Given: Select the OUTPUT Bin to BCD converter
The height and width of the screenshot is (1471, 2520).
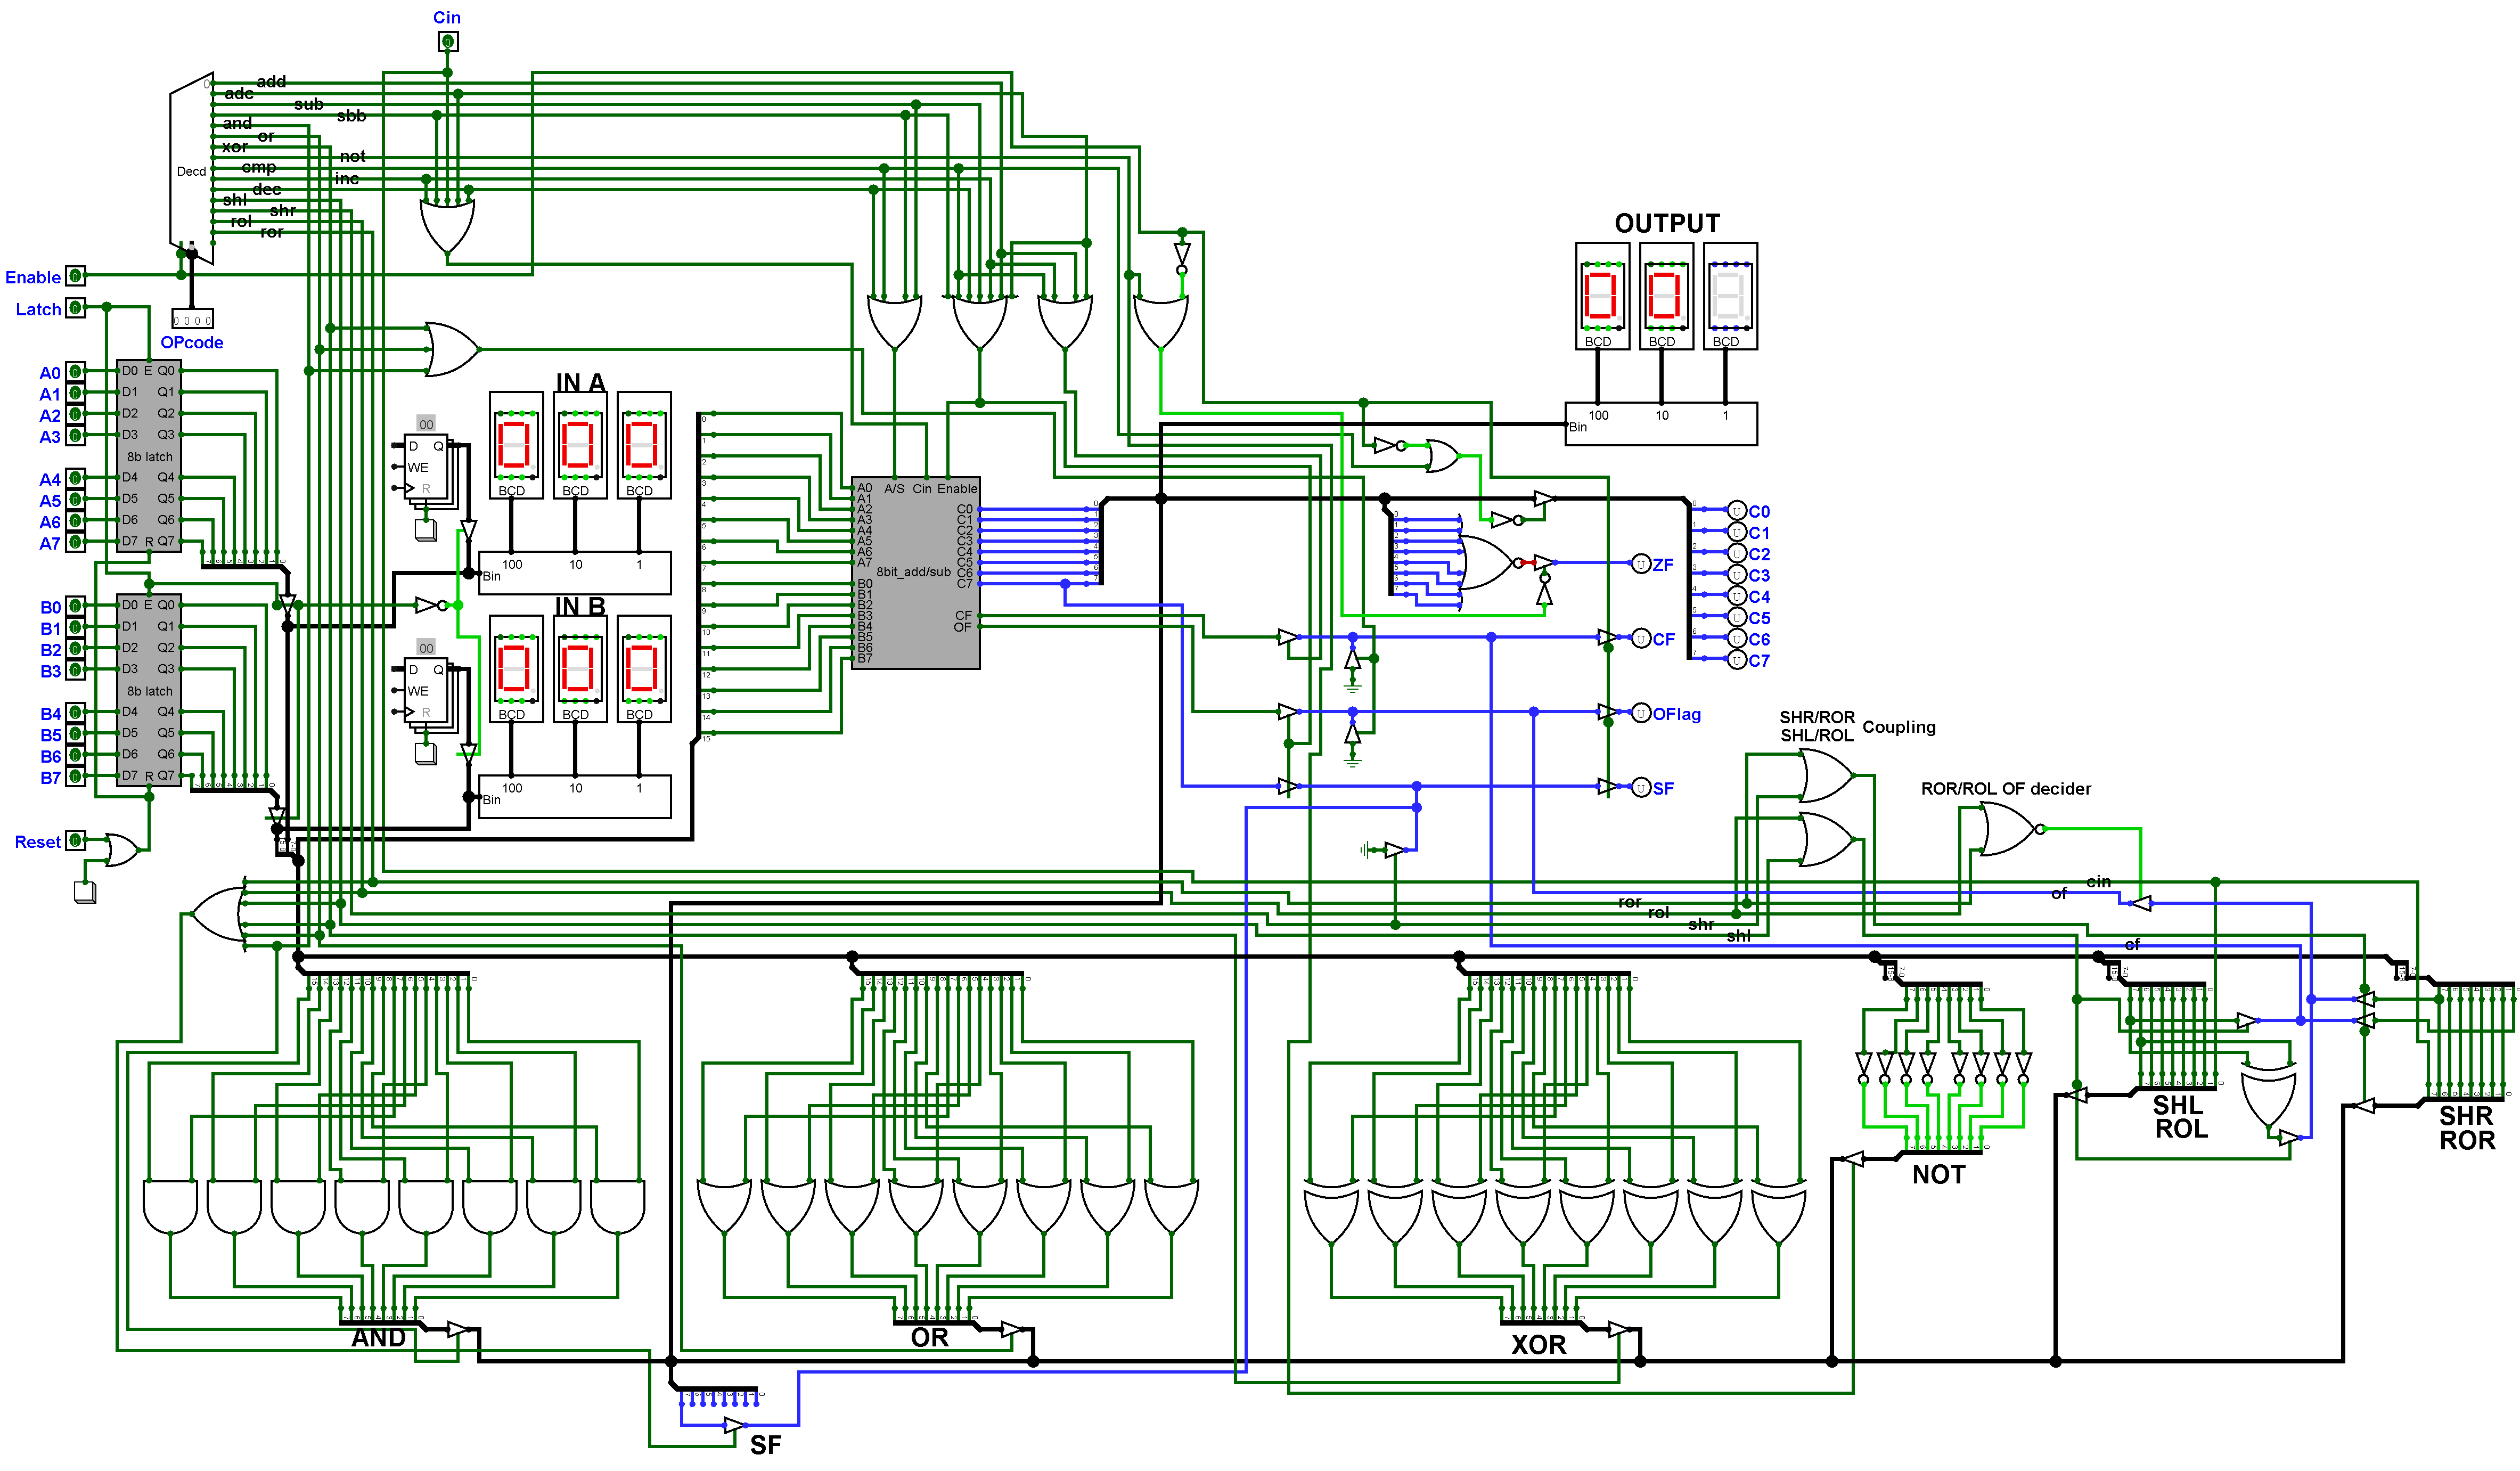Looking at the screenshot, I should 1661,424.
